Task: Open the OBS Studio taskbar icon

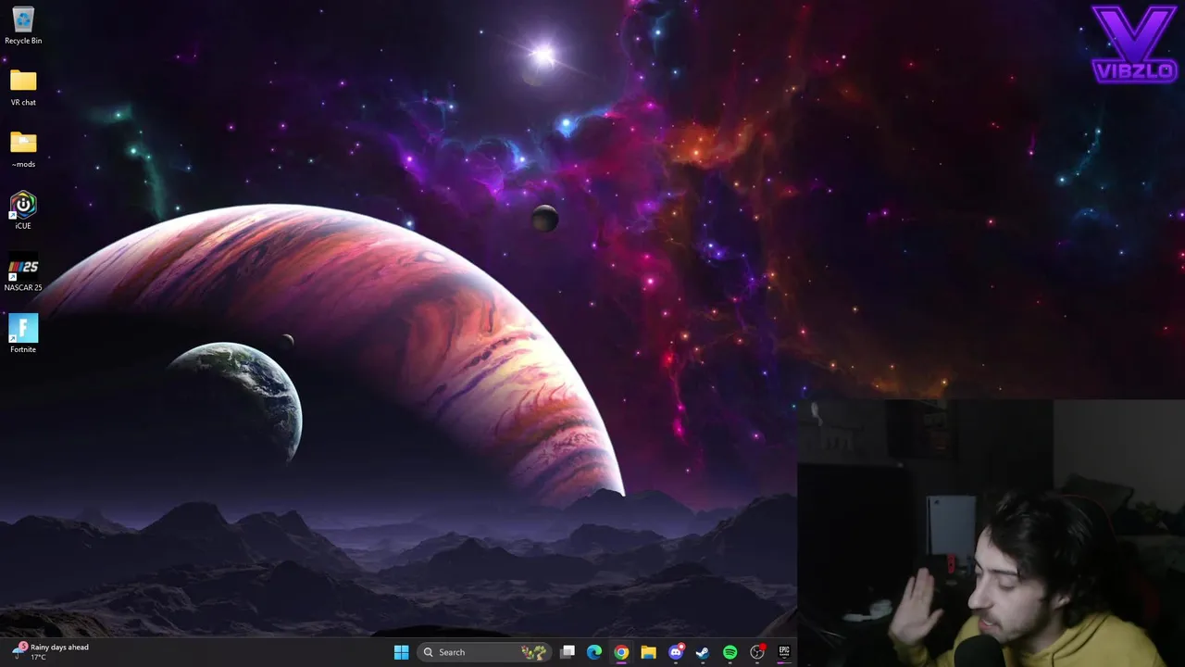Action: (757, 652)
